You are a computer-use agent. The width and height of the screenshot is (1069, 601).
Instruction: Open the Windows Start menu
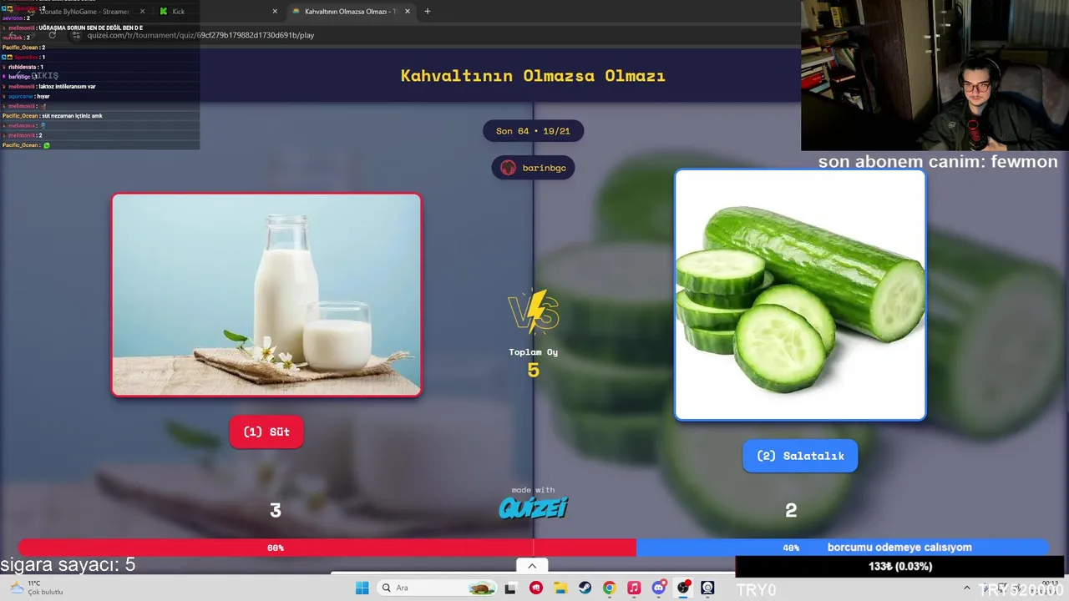pyautogui.click(x=362, y=588)
